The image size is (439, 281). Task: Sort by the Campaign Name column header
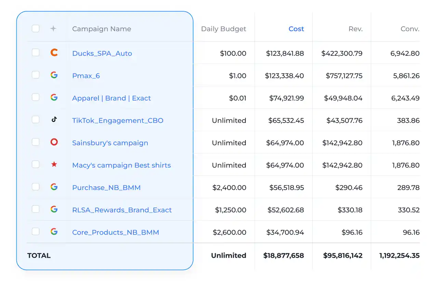(102, 29)
